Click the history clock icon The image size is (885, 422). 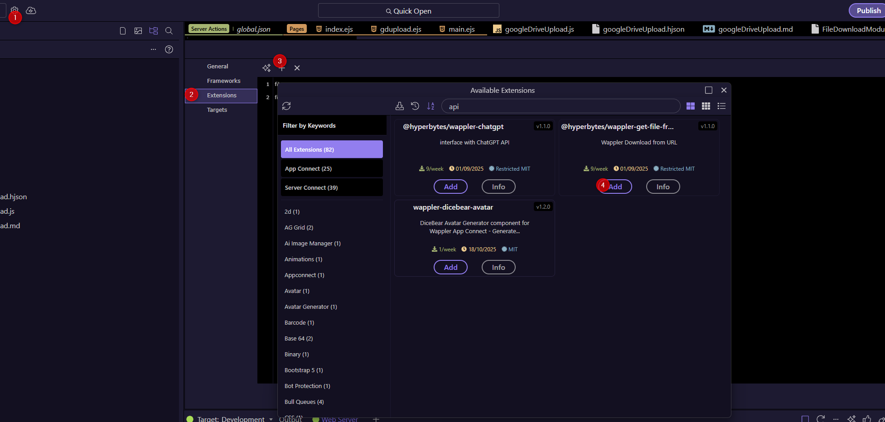[x=415, y=106]
